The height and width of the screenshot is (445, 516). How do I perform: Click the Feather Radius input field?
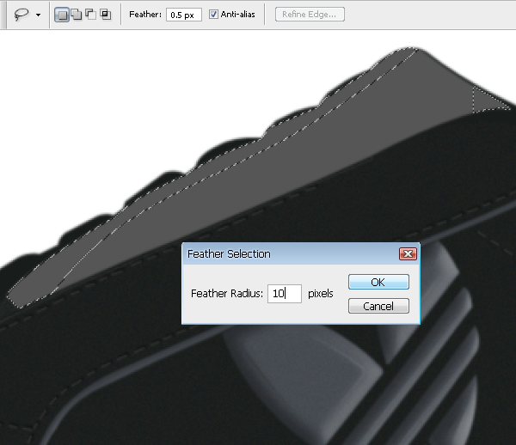[285, 294]
